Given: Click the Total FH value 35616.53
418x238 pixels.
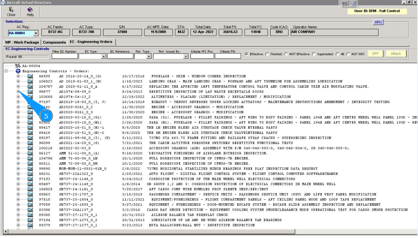Looking at the screenshot, I should point(230,32).
